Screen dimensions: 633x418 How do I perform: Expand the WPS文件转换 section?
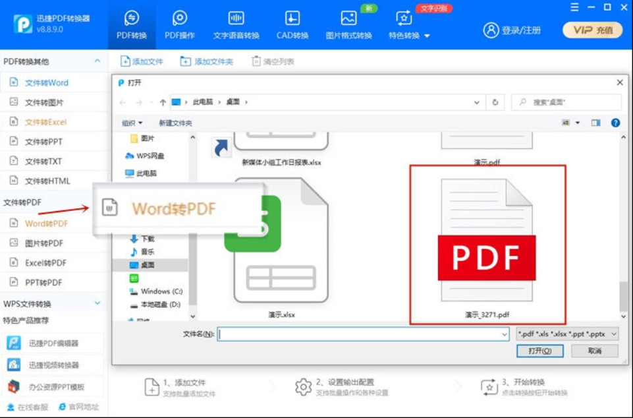[97, 303]
